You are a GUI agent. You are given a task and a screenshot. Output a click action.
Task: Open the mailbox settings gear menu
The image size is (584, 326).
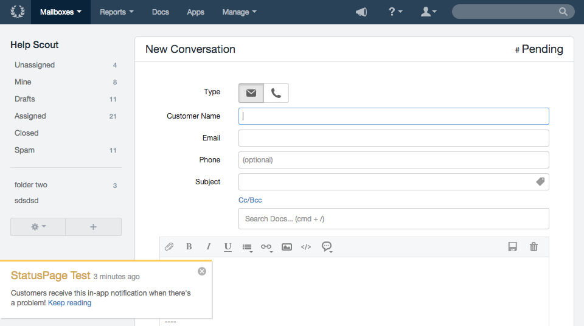38,227
